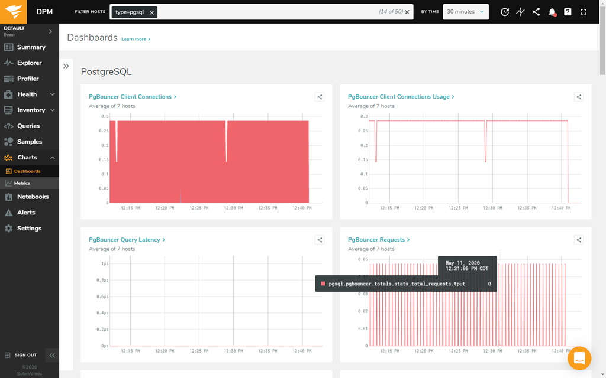Expand the Health menu section
Screen dimensions: 606x378
tap(52, 94)
